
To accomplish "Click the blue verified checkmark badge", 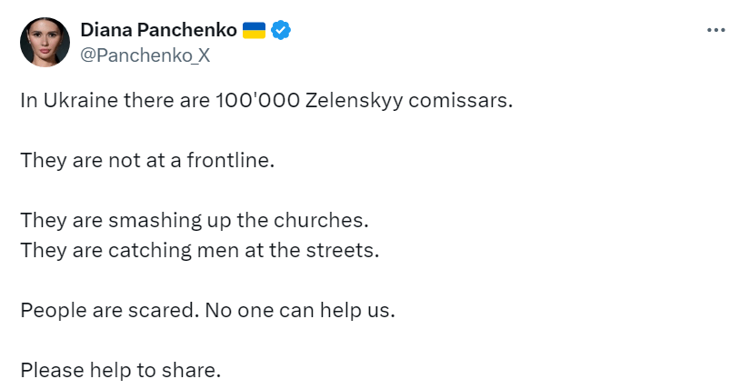I will [282, 31].
